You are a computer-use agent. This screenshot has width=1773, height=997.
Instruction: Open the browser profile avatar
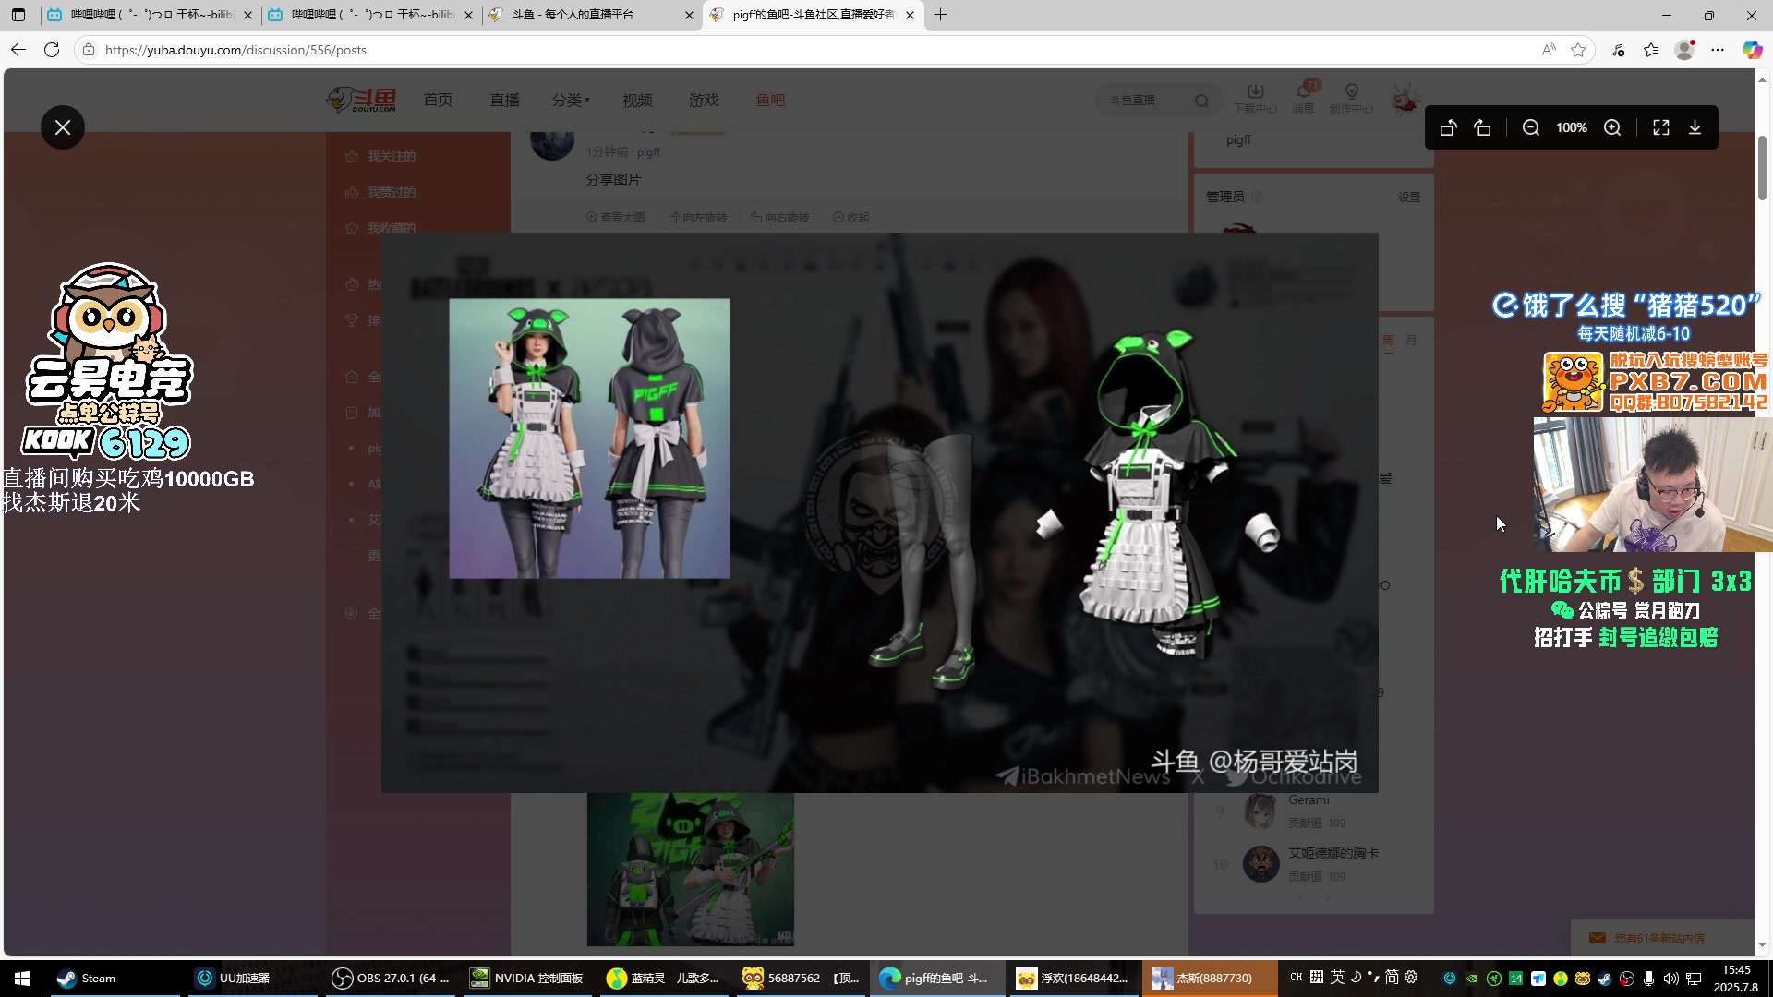1684,50
